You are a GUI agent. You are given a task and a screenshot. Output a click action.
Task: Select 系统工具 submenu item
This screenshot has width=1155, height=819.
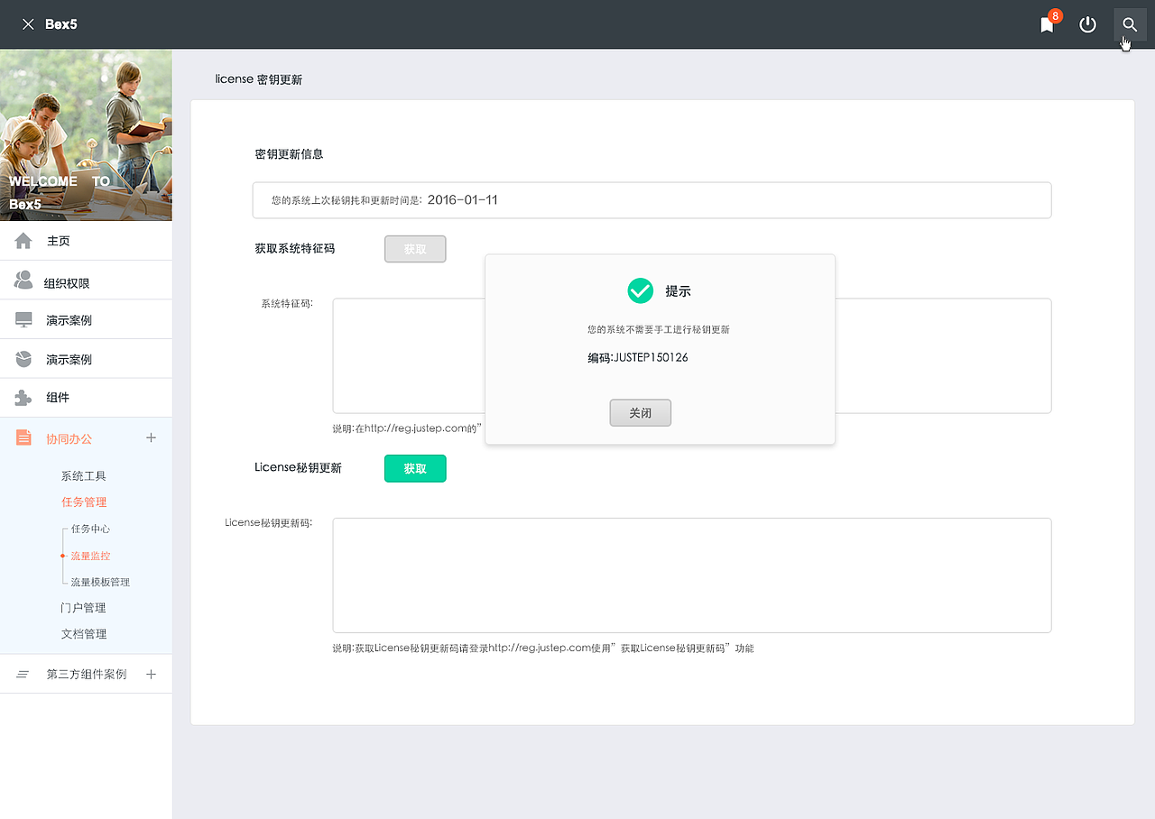84,476
